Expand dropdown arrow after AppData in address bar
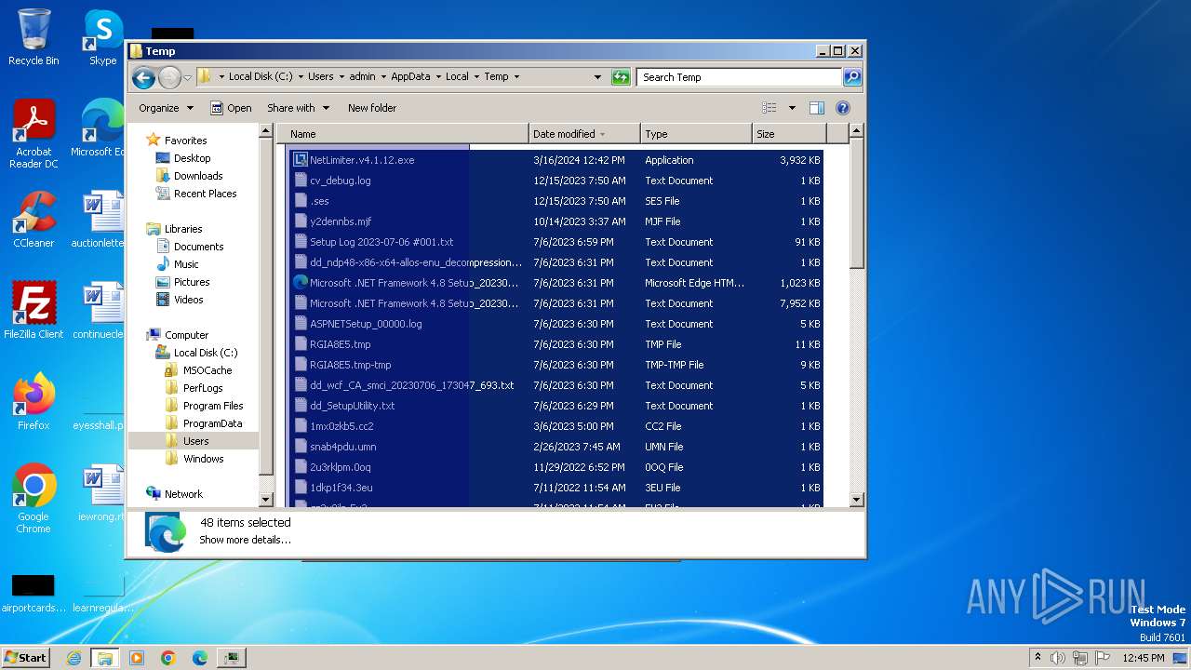The image size is (1191, 670). 437,77
